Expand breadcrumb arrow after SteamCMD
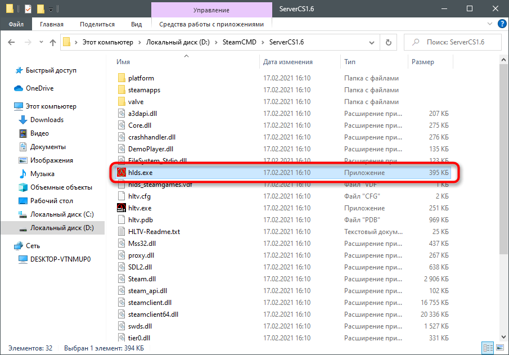This screenshot has width=509, height=355. pos(262,42)
